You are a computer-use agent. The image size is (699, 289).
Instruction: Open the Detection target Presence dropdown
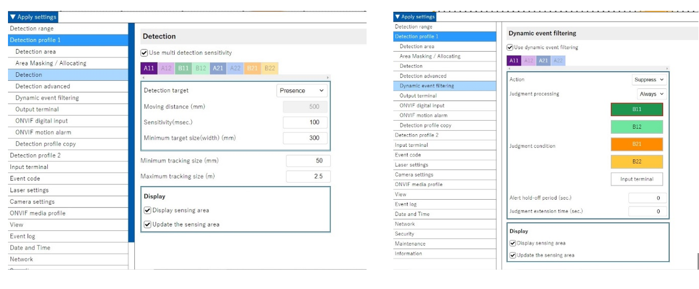(x=302, y=90)
